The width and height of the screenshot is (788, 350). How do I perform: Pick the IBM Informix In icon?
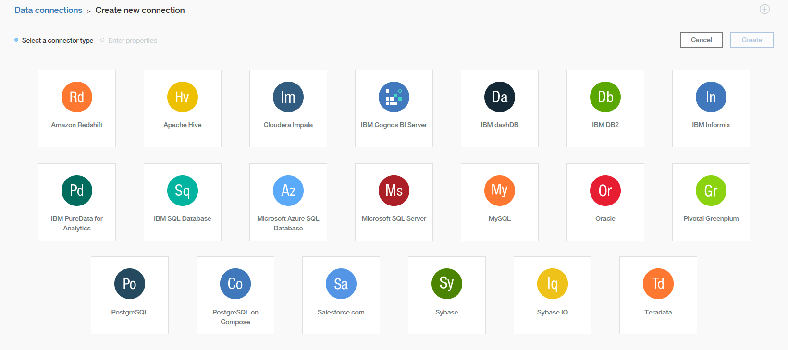pyautogui.click(x=711, y=97)
